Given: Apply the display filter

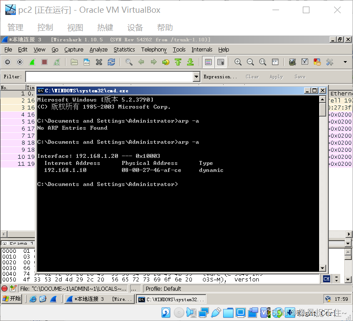Looking at the screenshot, I should [276, 77].
